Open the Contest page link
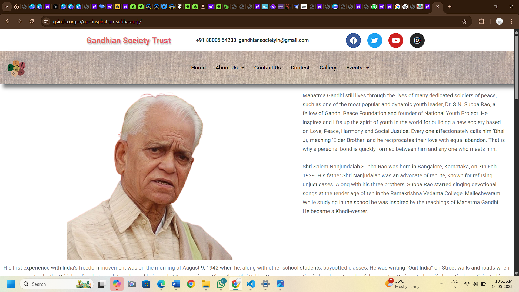This screenshot has height=292, width=519. click(x=300, y=68)
